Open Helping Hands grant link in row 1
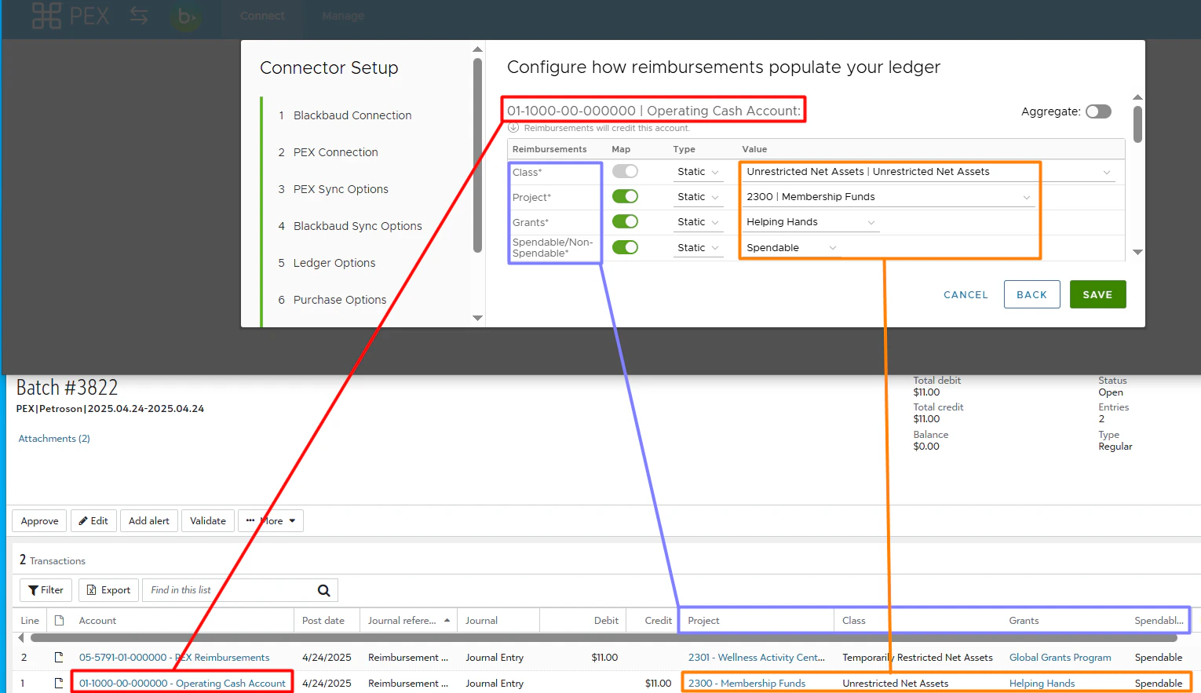 (x=1042, y=684)
